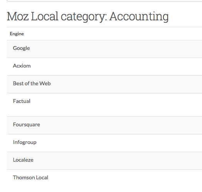The height and width of the screenshot is (192, 202).
Task: Select the Factual engine row
Action: click(x=104, y=105)
